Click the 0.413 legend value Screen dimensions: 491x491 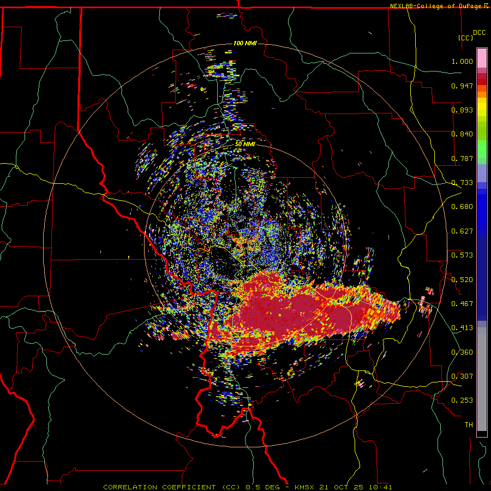[462, 328]
